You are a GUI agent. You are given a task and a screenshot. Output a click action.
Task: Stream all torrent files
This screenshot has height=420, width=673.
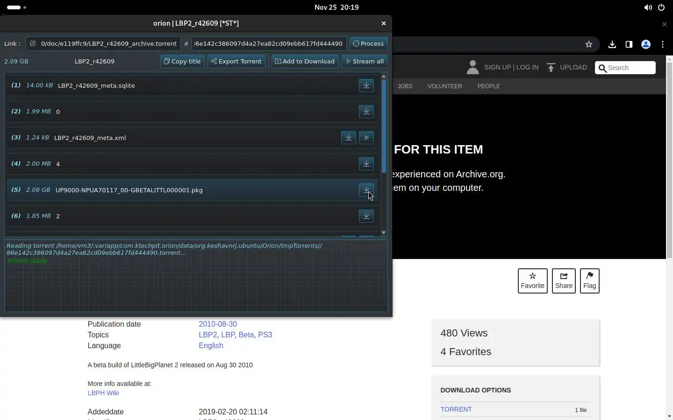click(x=365, y=61)
